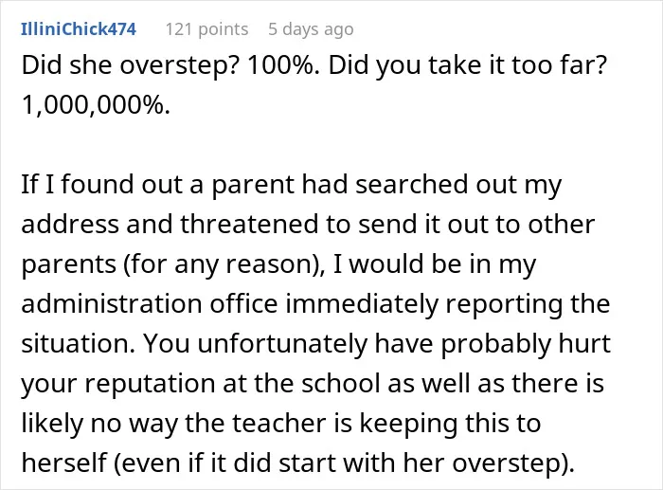
Task: Click the line beginning 'likely no way the teacher'
Action: (281, 424)
